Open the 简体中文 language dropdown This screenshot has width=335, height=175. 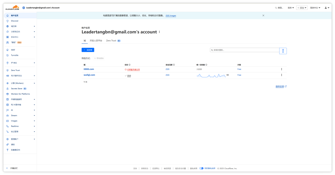point(315,8)
